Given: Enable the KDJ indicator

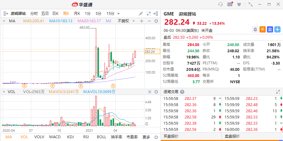Looking at the screenshot, I should click(x=71, y=137).
